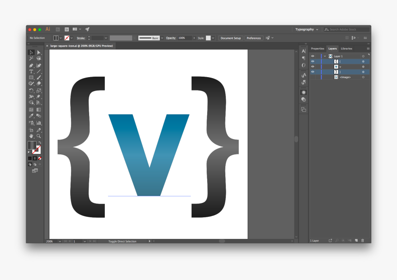Select the Pen tool
Viewport: 397px width, 280px height.
(31, 65)
